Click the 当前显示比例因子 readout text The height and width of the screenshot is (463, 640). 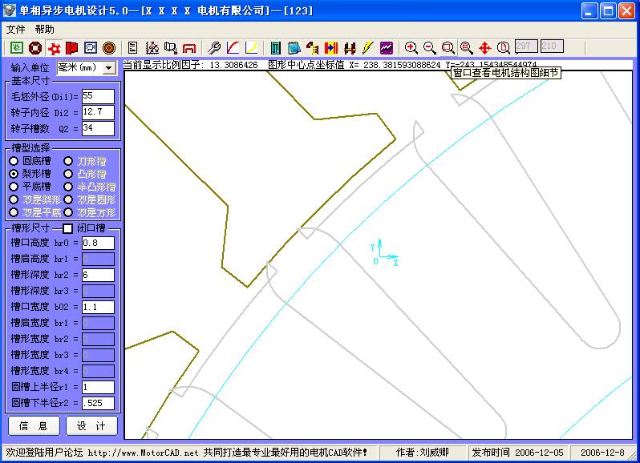(191, 65)
